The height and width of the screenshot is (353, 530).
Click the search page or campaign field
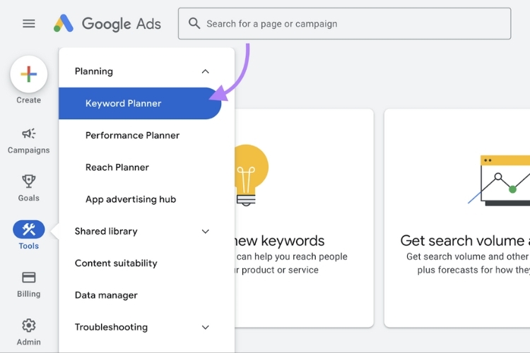pos(353,23)
